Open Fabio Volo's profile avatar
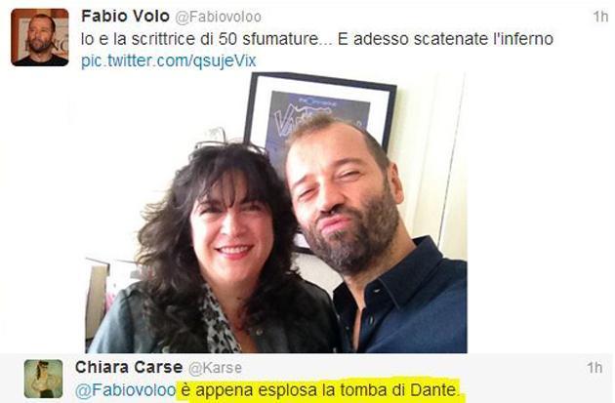This screenshot has width=615, height=403. [x=40, y=37]
